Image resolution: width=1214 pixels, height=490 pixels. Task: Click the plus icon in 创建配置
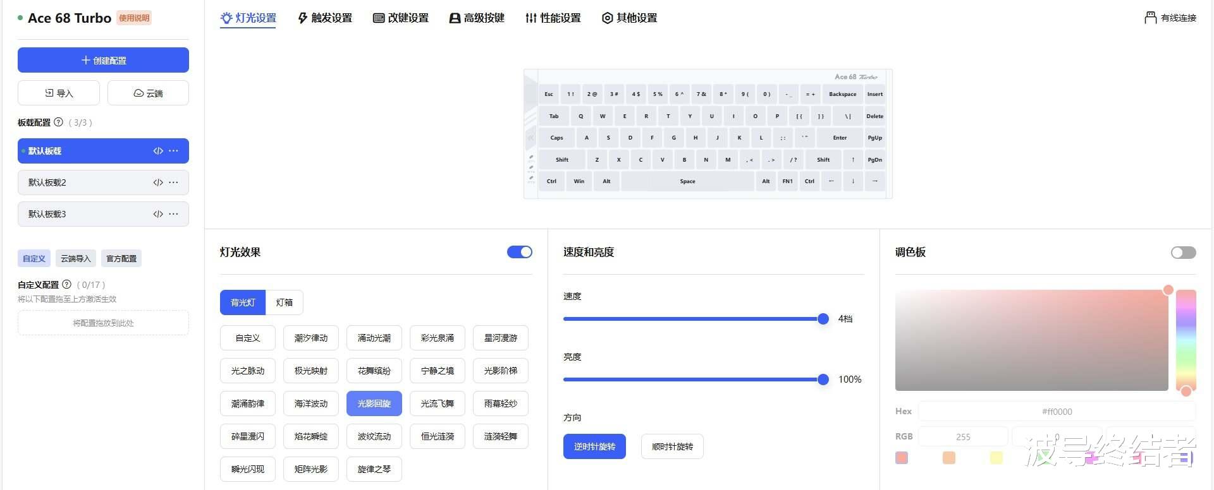(x=86, y=60)
